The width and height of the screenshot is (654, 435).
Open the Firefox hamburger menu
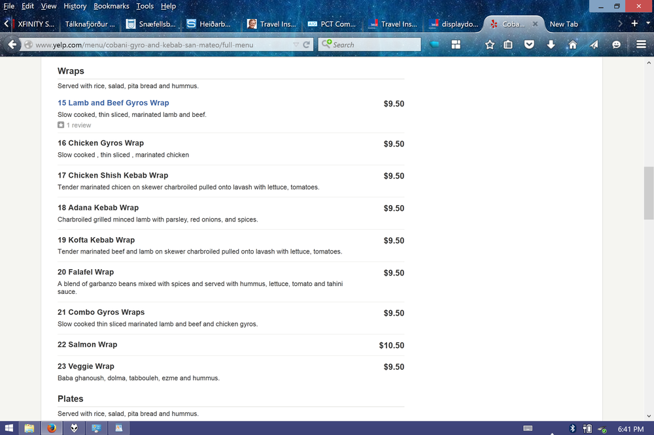click(x=641, y=44)
